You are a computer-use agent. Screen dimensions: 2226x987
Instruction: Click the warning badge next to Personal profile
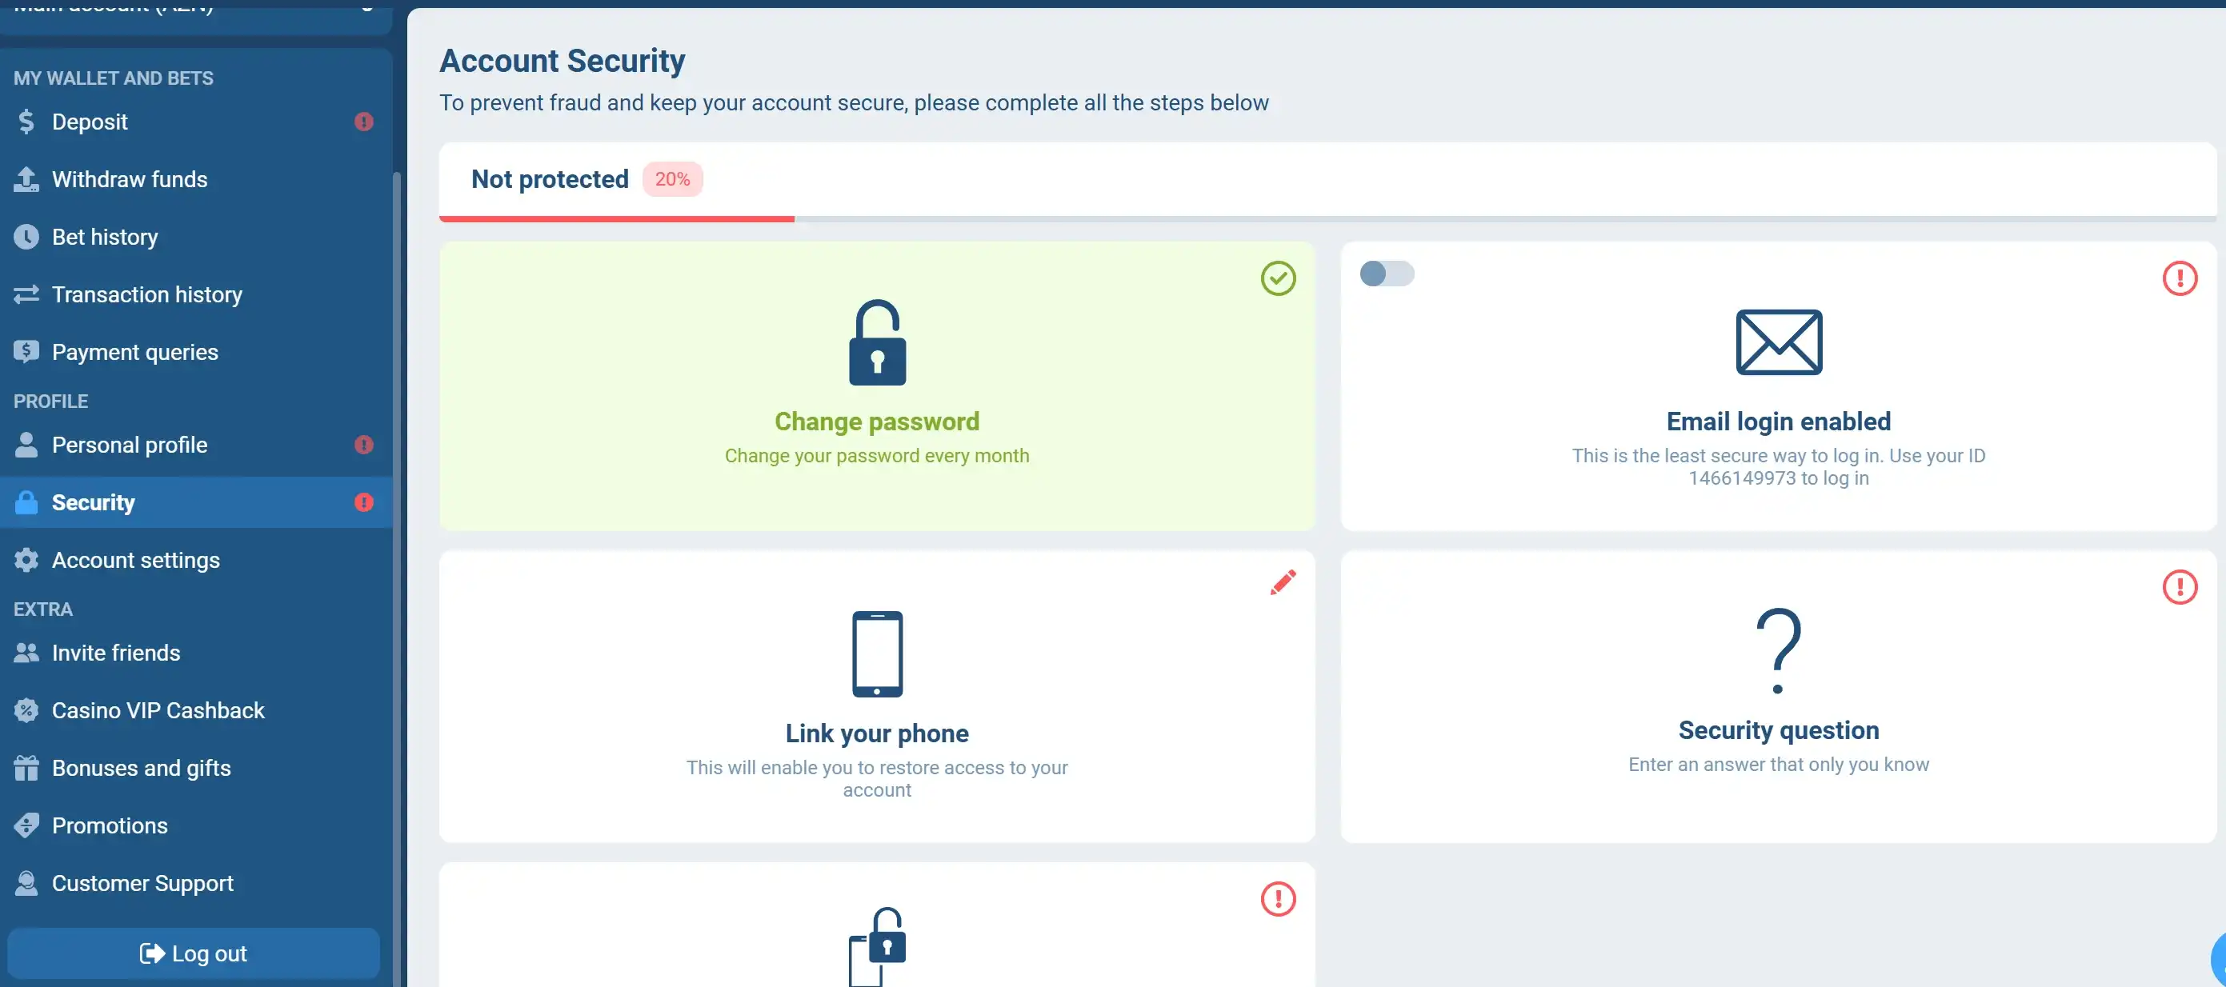364,445
